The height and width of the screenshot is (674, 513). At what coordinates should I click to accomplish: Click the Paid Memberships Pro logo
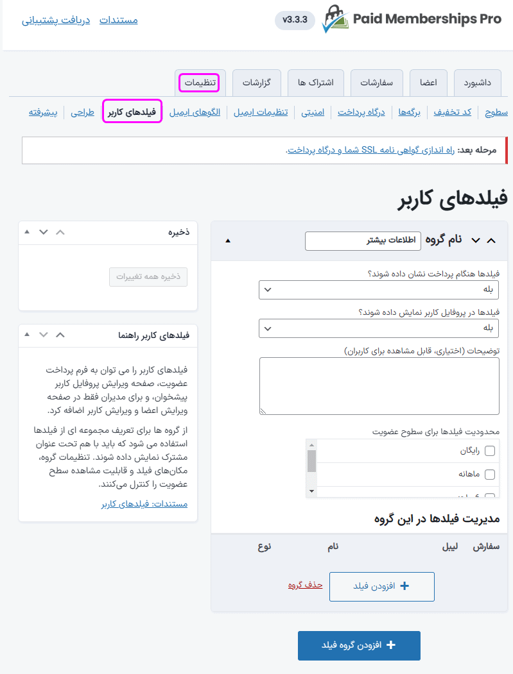412,19
